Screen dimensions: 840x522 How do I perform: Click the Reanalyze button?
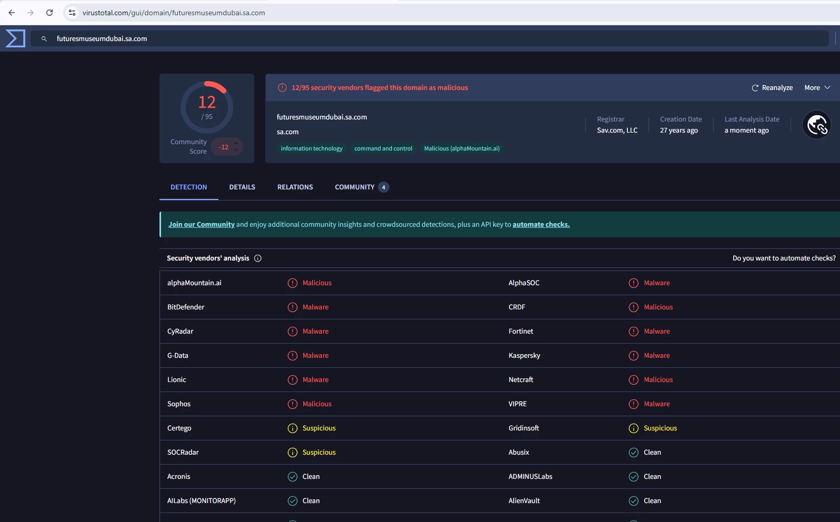coord(772,88)
